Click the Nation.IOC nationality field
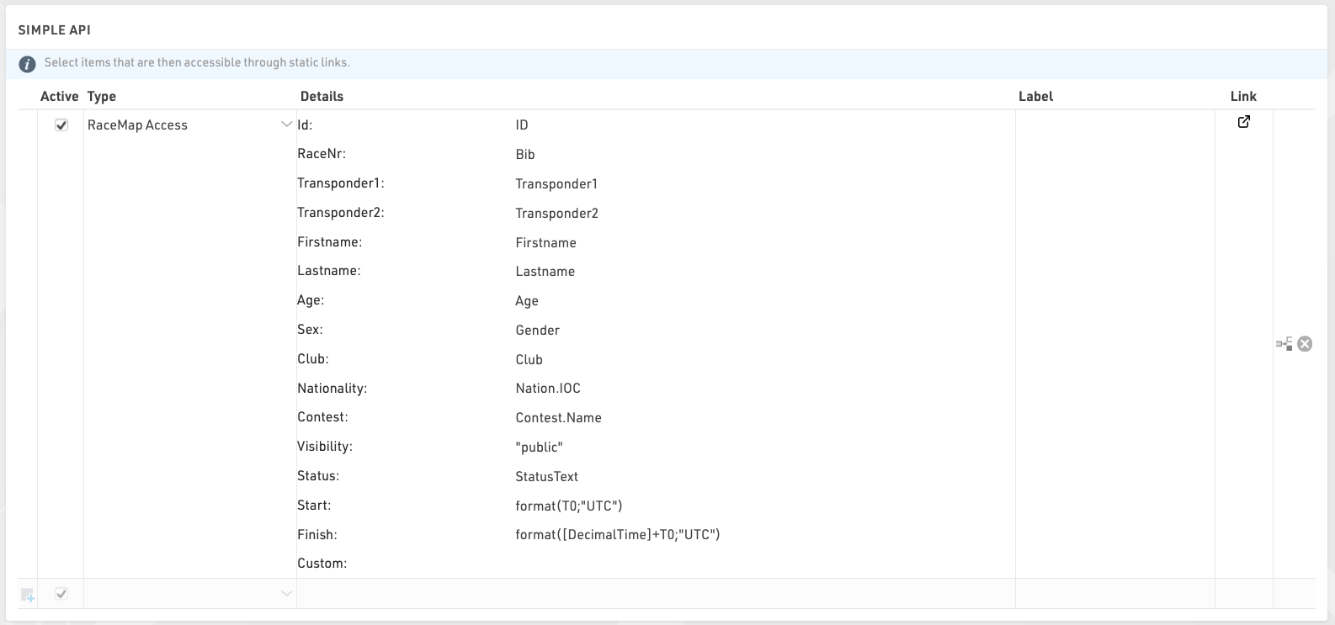 [548, 389]
